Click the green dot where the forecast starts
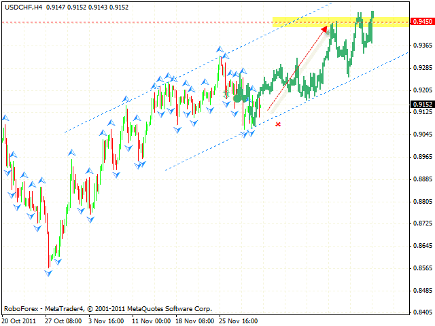The height and width of the screenshot is (326, 435). coord(237,98)
